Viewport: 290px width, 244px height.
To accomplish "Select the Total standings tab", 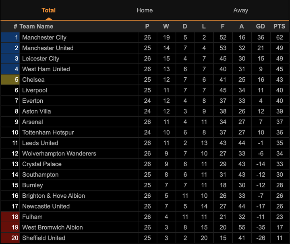I will click(x=48, y=10).
